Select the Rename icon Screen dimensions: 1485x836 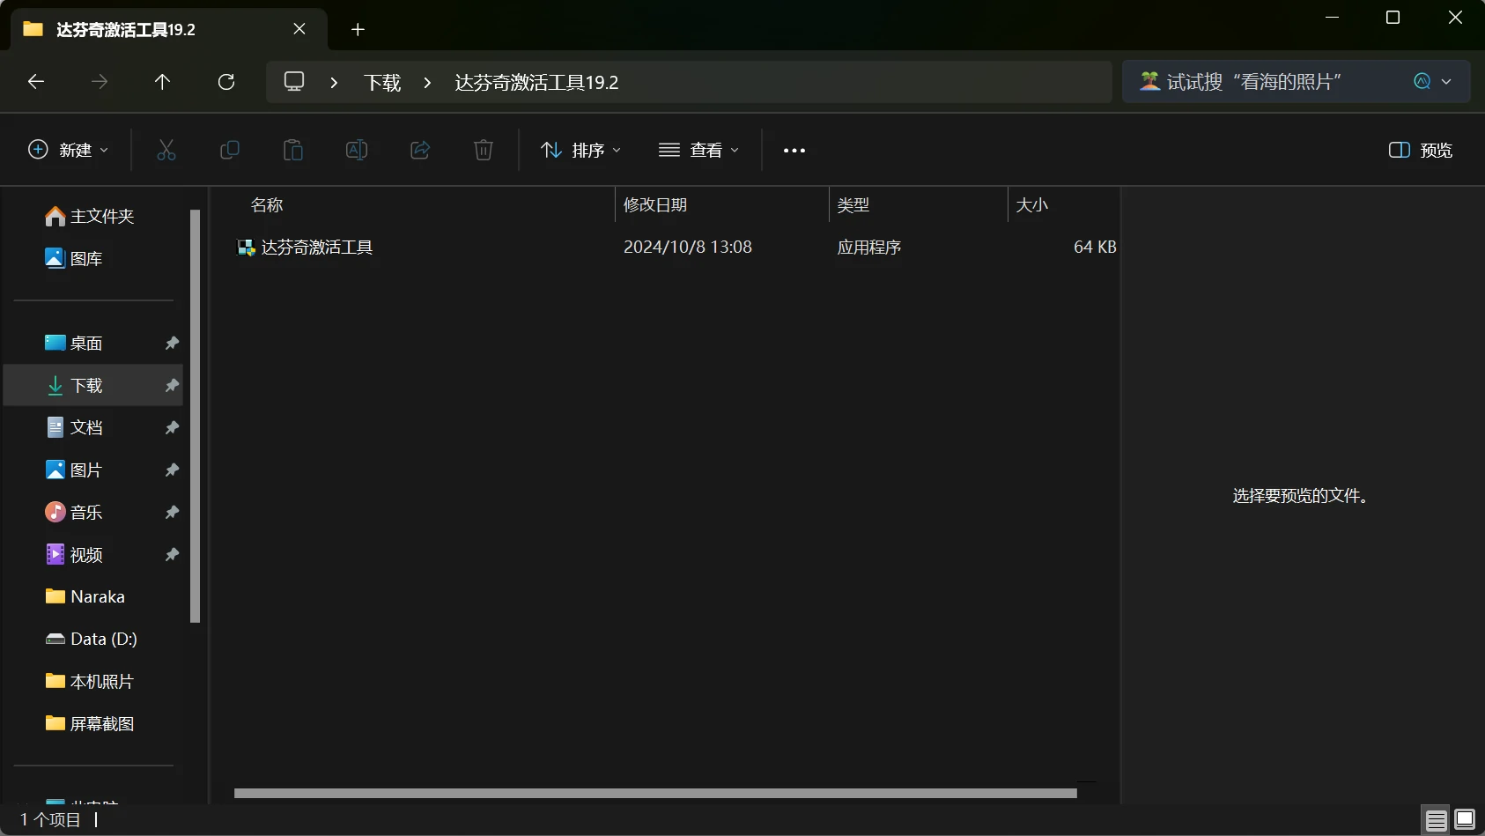[357, 150]
